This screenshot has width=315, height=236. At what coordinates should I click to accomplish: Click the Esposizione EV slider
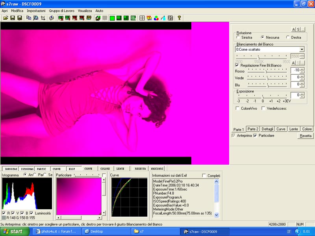point(263,96)
